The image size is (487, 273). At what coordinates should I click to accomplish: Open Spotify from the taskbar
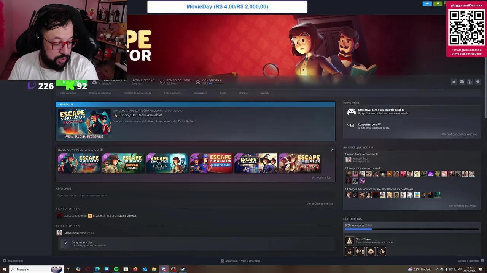click(x=116, y=269)
